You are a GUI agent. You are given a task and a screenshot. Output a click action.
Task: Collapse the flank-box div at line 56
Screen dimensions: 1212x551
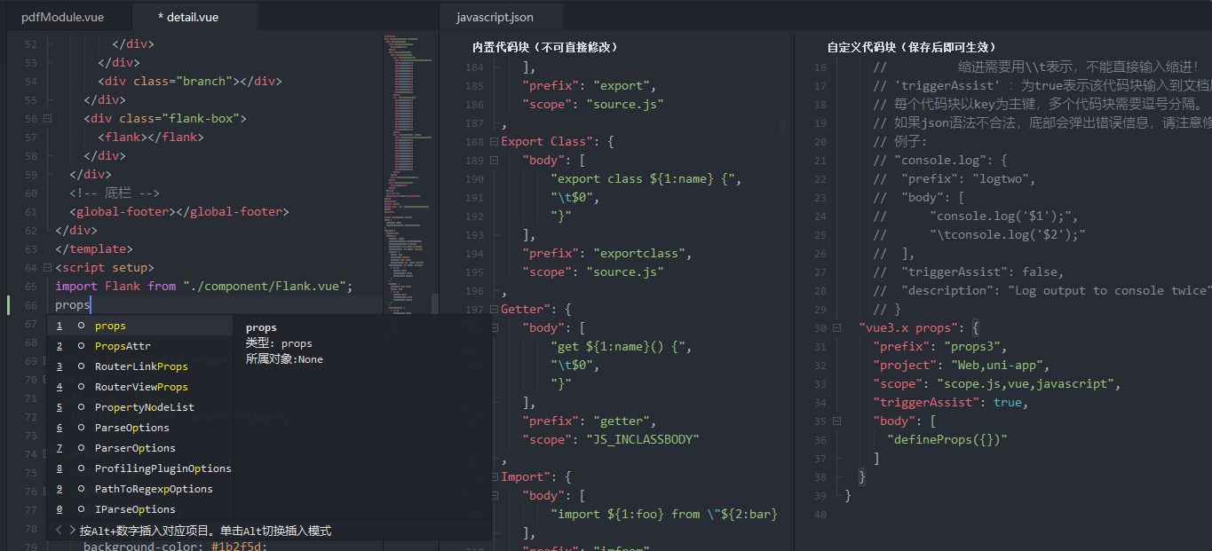click(48, 118)
